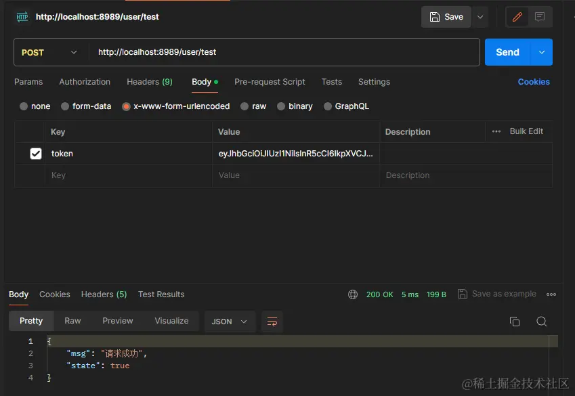Click the "state": true line in response
The width and height of the screenshot is (575, 396).
point(98,366)
